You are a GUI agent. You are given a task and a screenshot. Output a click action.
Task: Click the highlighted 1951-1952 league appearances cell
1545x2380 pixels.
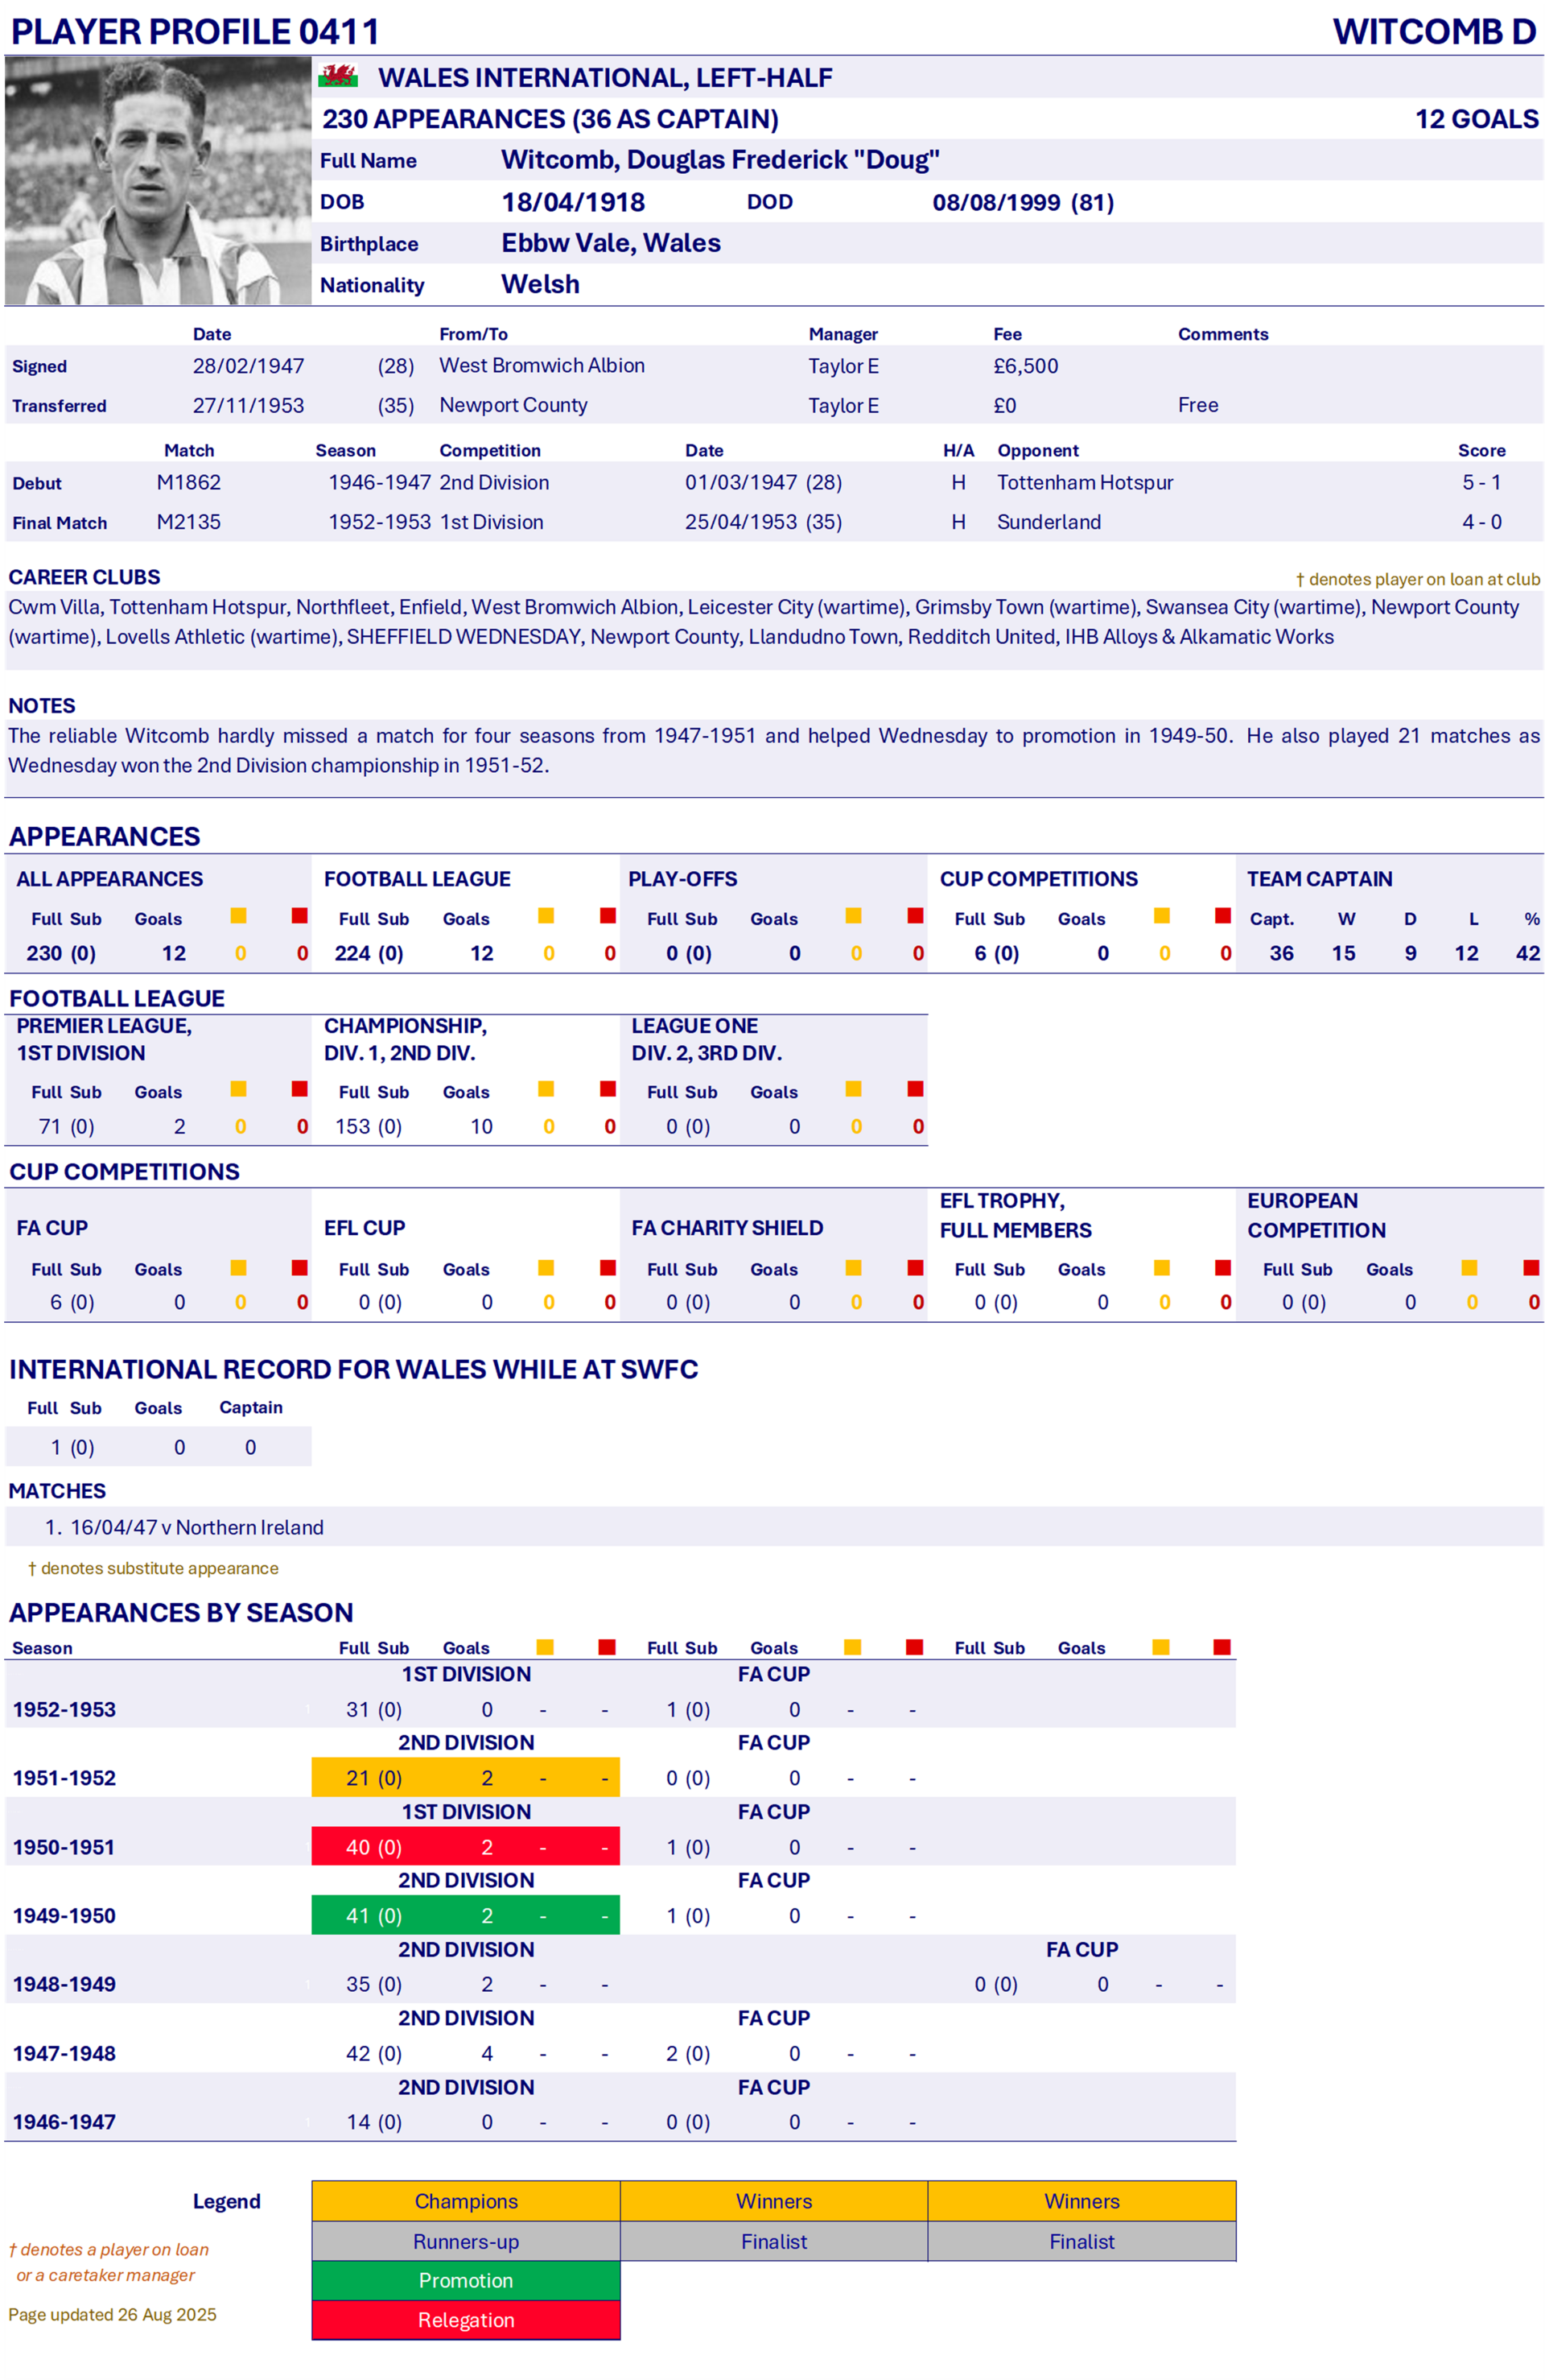pos(373,1777)
